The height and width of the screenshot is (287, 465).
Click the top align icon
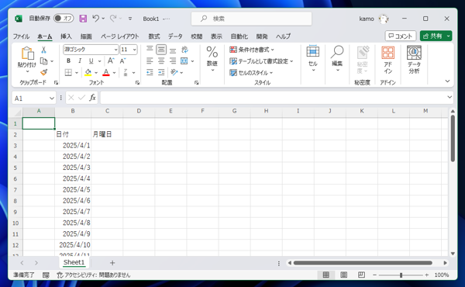150,50
